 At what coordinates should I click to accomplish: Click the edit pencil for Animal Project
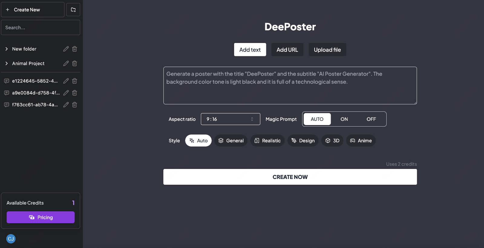(66, 63)
